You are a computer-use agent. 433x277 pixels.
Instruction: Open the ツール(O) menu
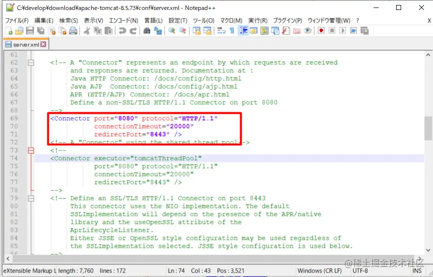(203, 20)
